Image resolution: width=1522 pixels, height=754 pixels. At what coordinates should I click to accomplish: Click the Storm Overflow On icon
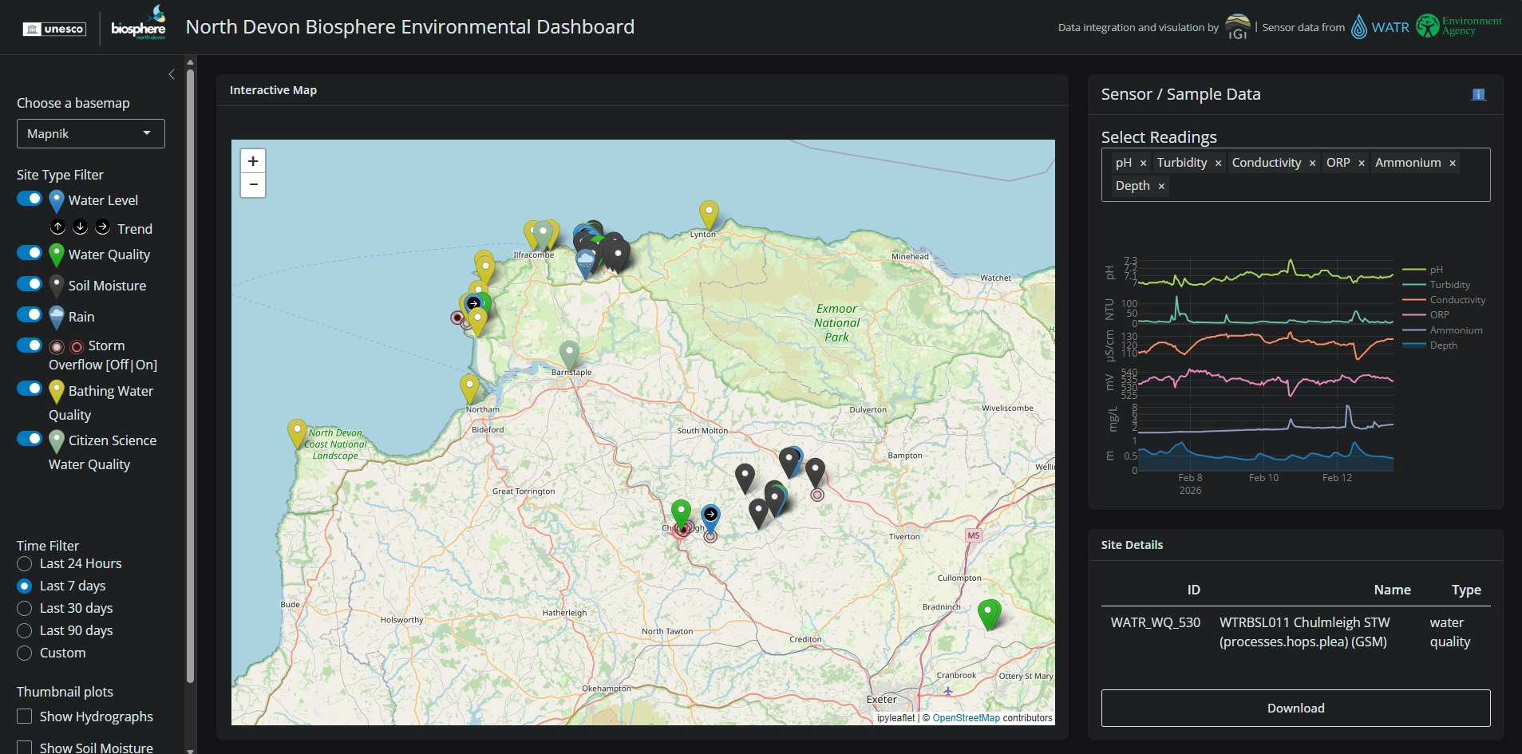77,346
